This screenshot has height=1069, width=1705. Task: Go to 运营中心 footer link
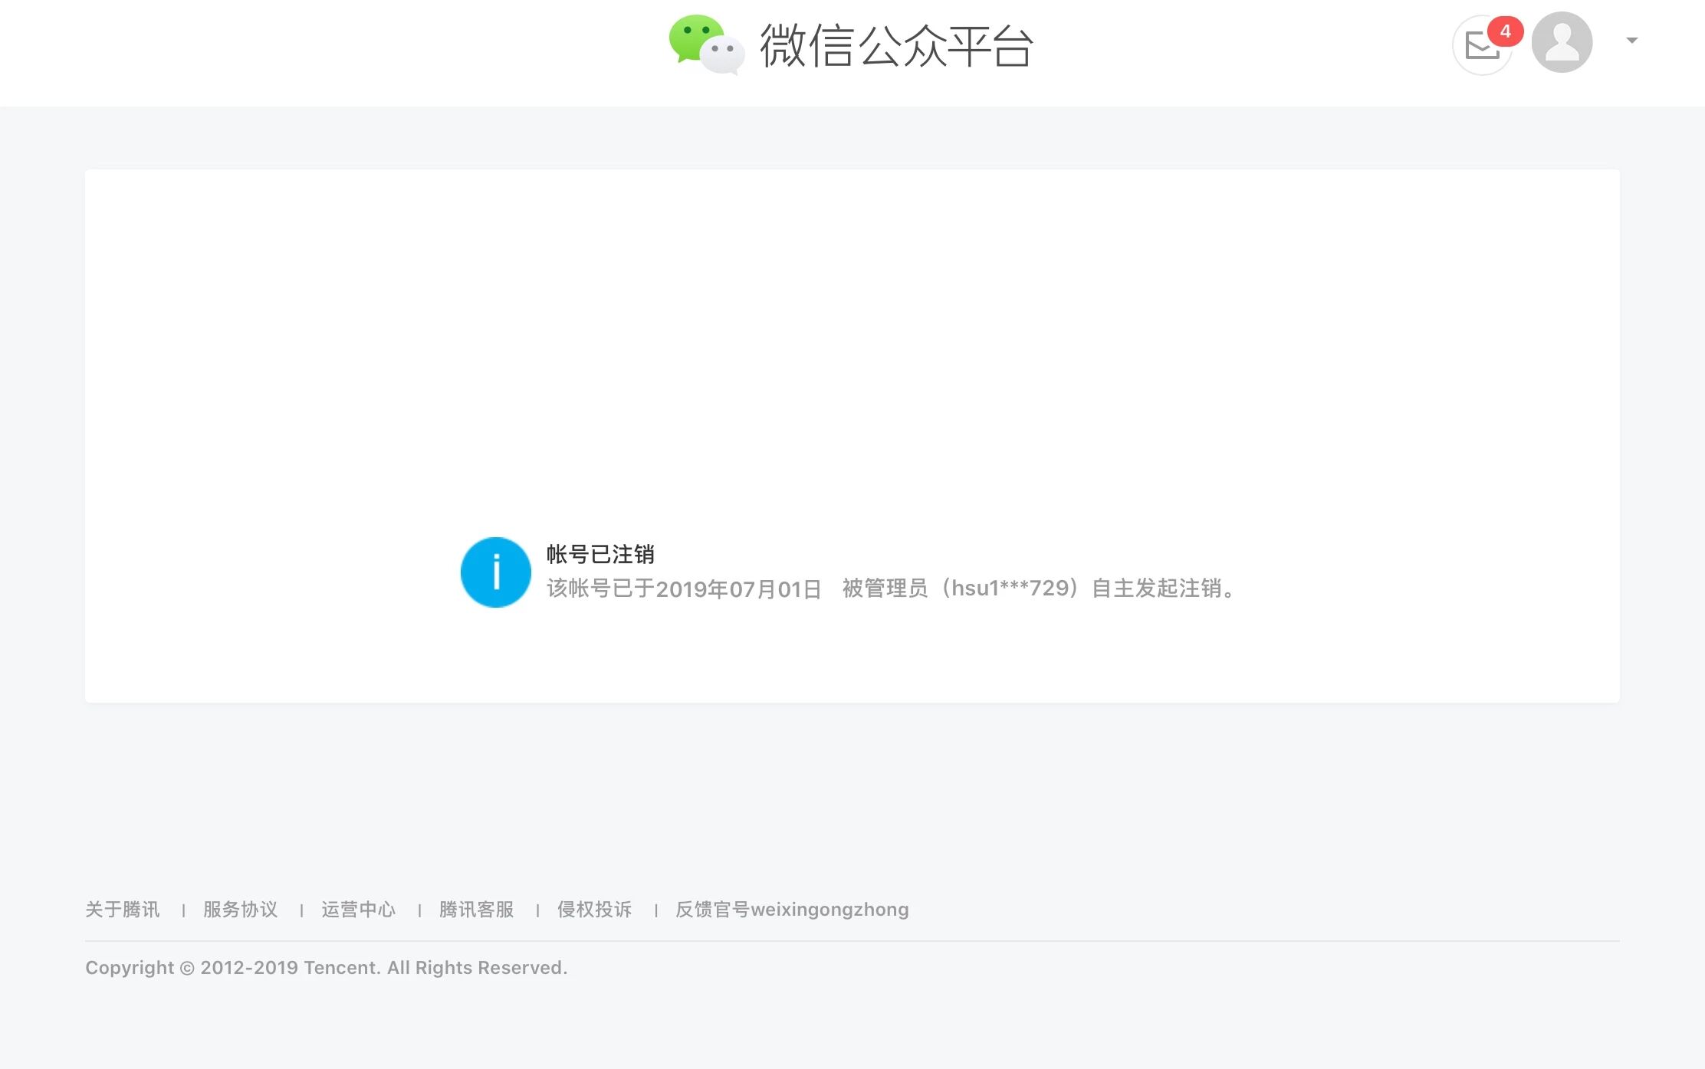(358, 910)
